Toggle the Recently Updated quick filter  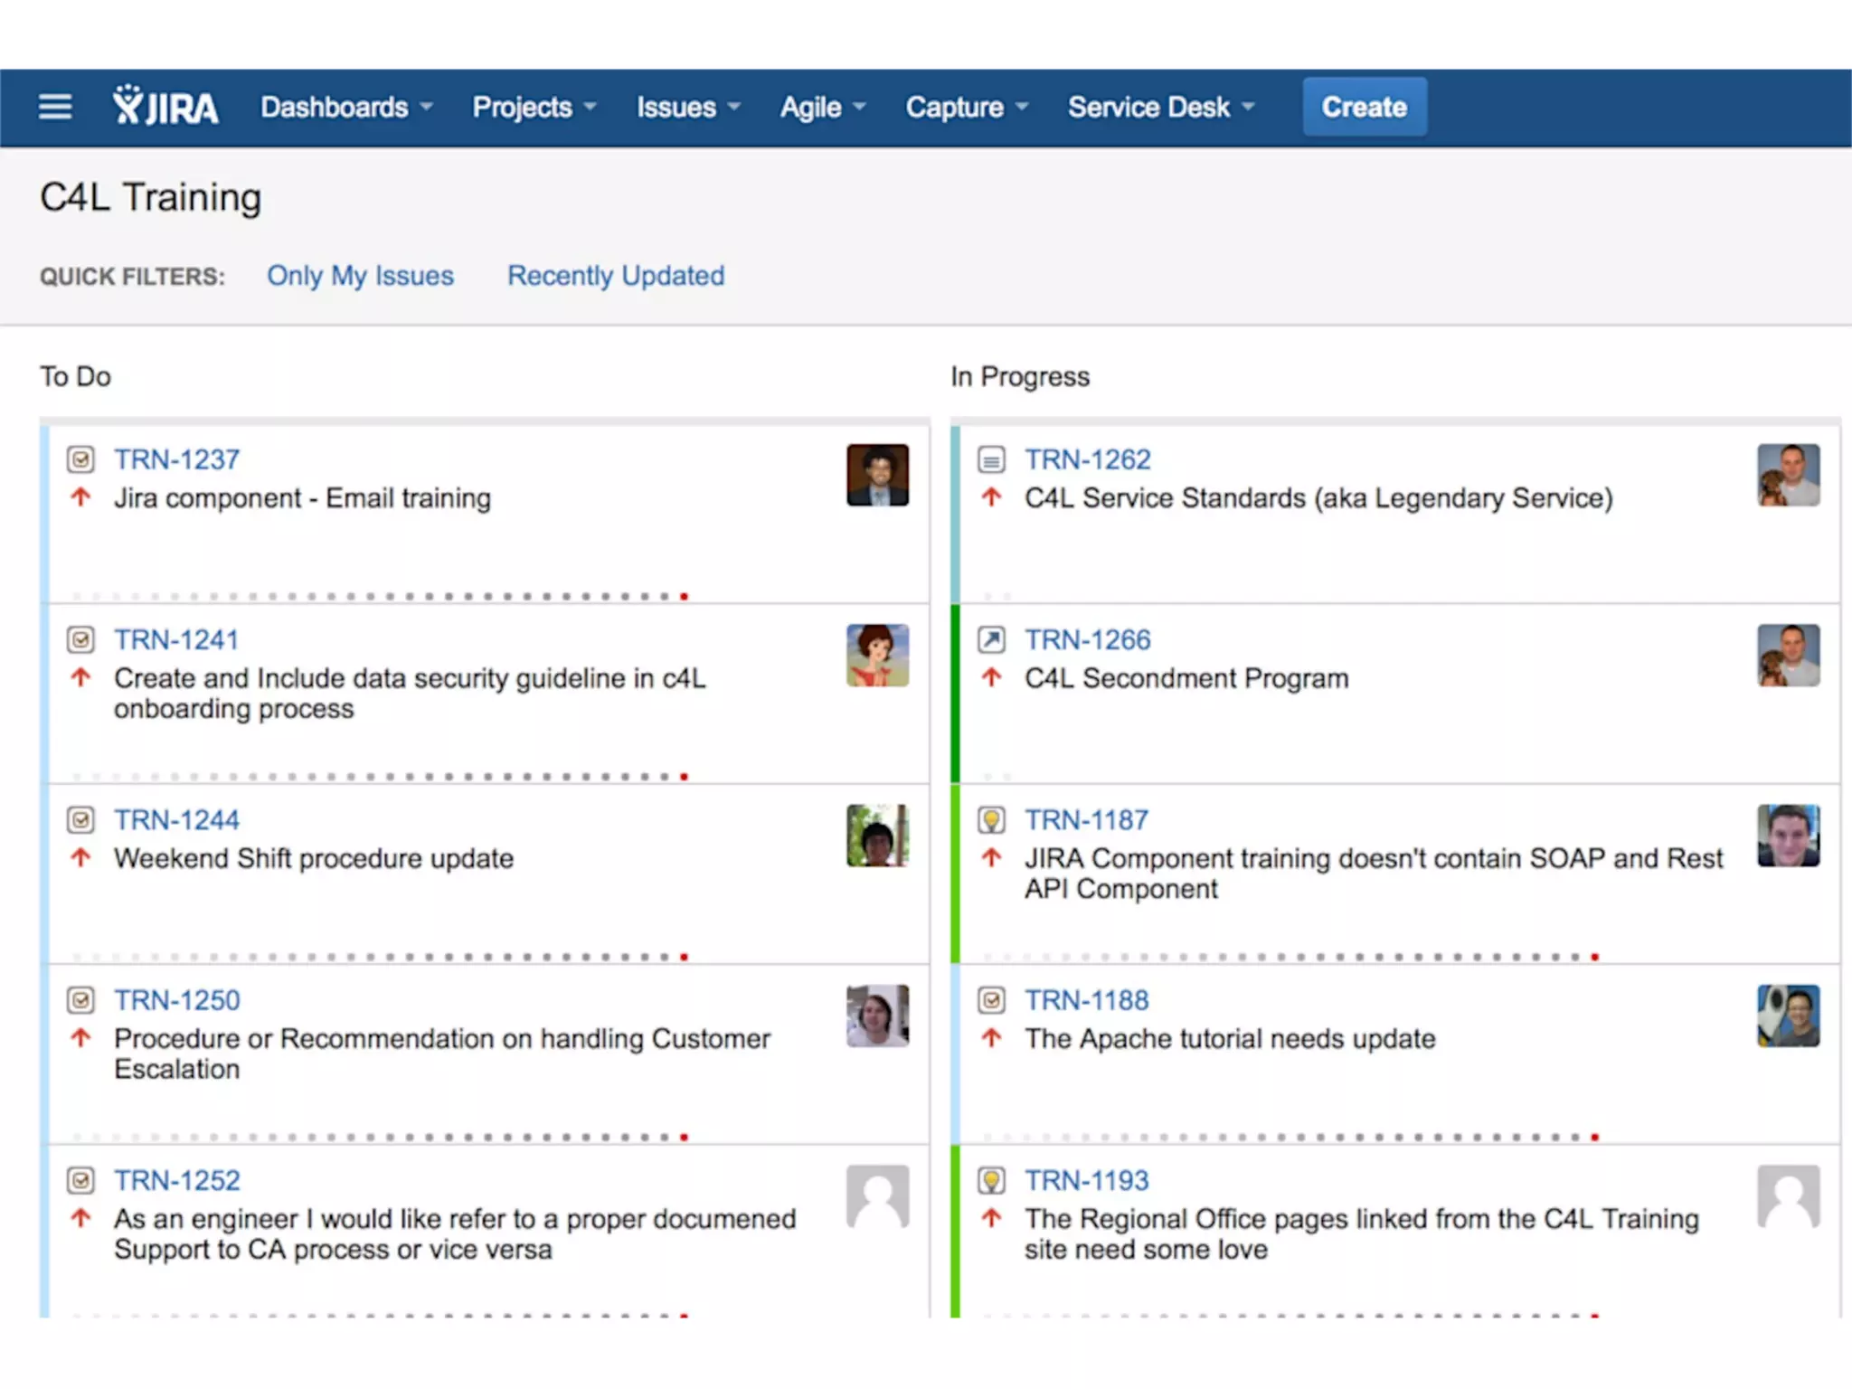(616, 276)
